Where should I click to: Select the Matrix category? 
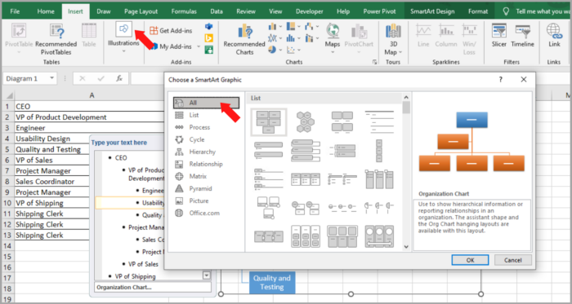click(x=198, y=176)
